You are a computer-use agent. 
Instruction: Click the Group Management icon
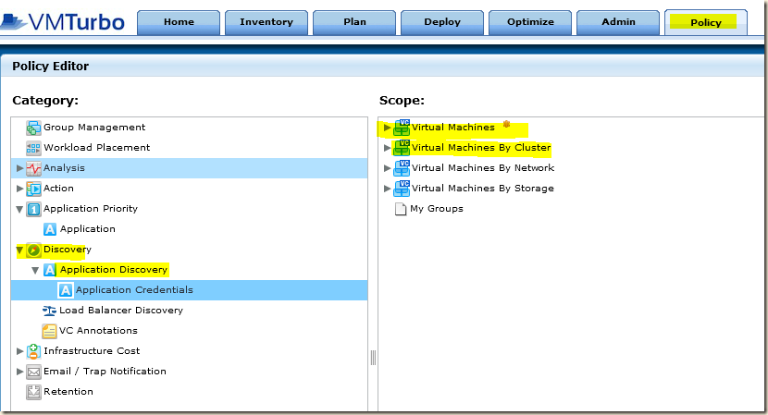(33, 128)
